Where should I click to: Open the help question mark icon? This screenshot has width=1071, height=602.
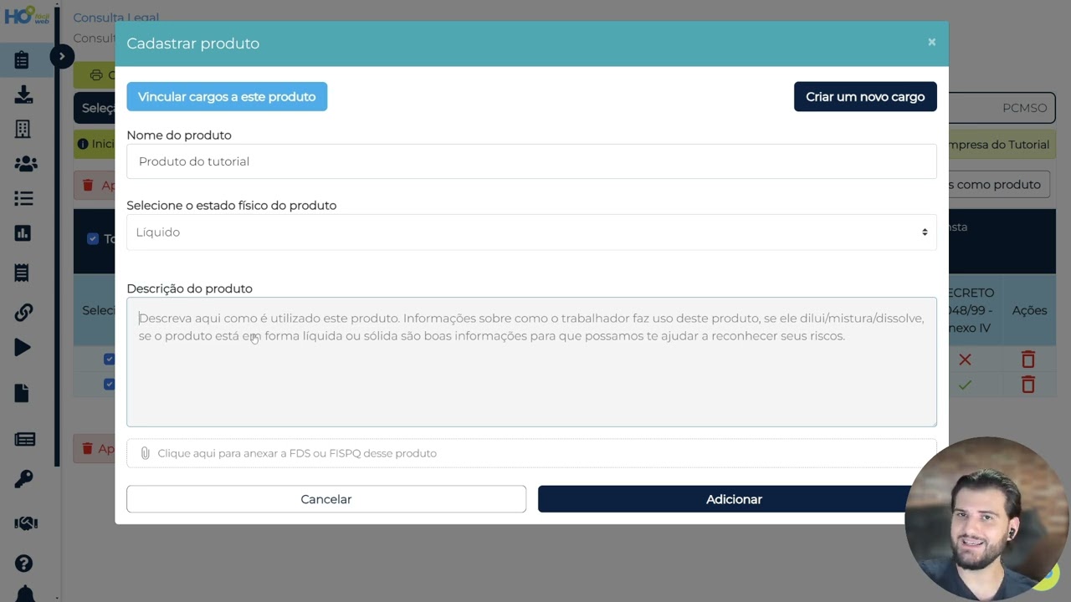pos(23,564)
